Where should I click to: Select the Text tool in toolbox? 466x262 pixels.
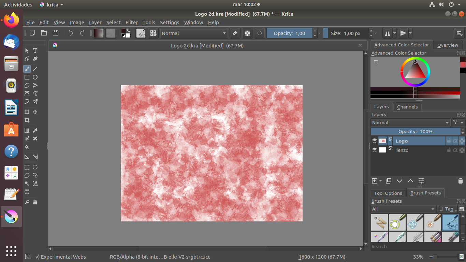(x=35, y=50)
